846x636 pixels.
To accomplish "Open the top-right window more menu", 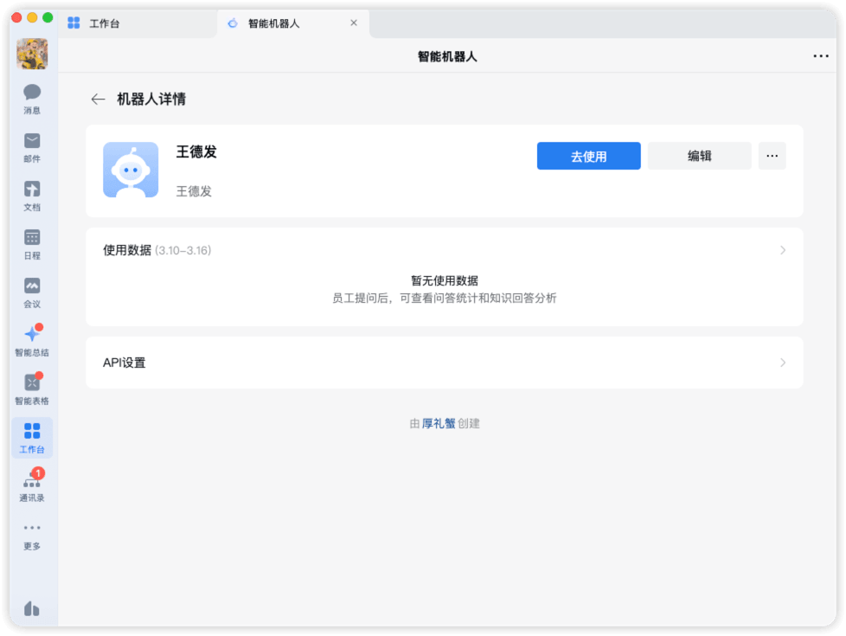I will tap(821, 56).
